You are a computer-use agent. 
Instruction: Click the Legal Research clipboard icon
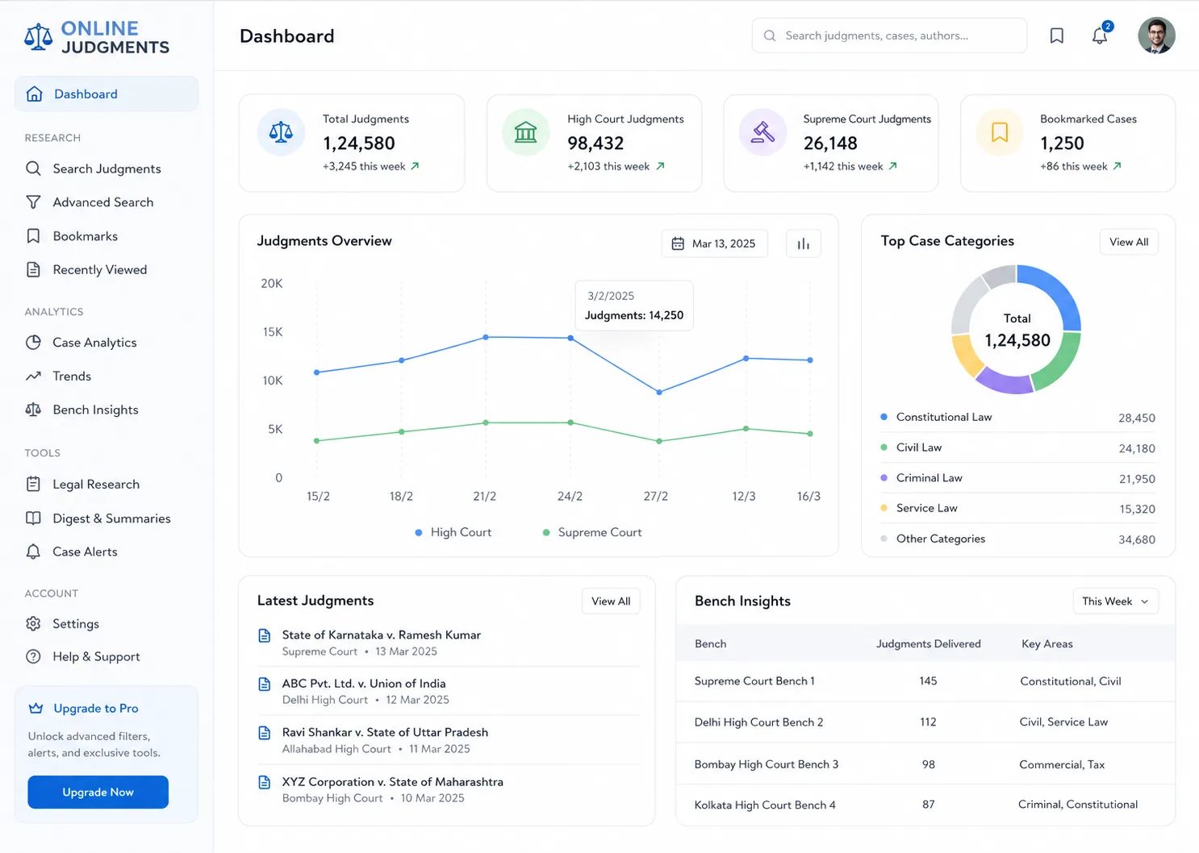tap(33, 485)
